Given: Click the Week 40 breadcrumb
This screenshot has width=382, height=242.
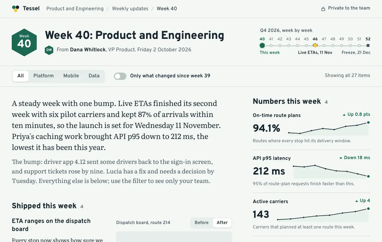Looking at the screenshot, I should [x=167, y=9].
